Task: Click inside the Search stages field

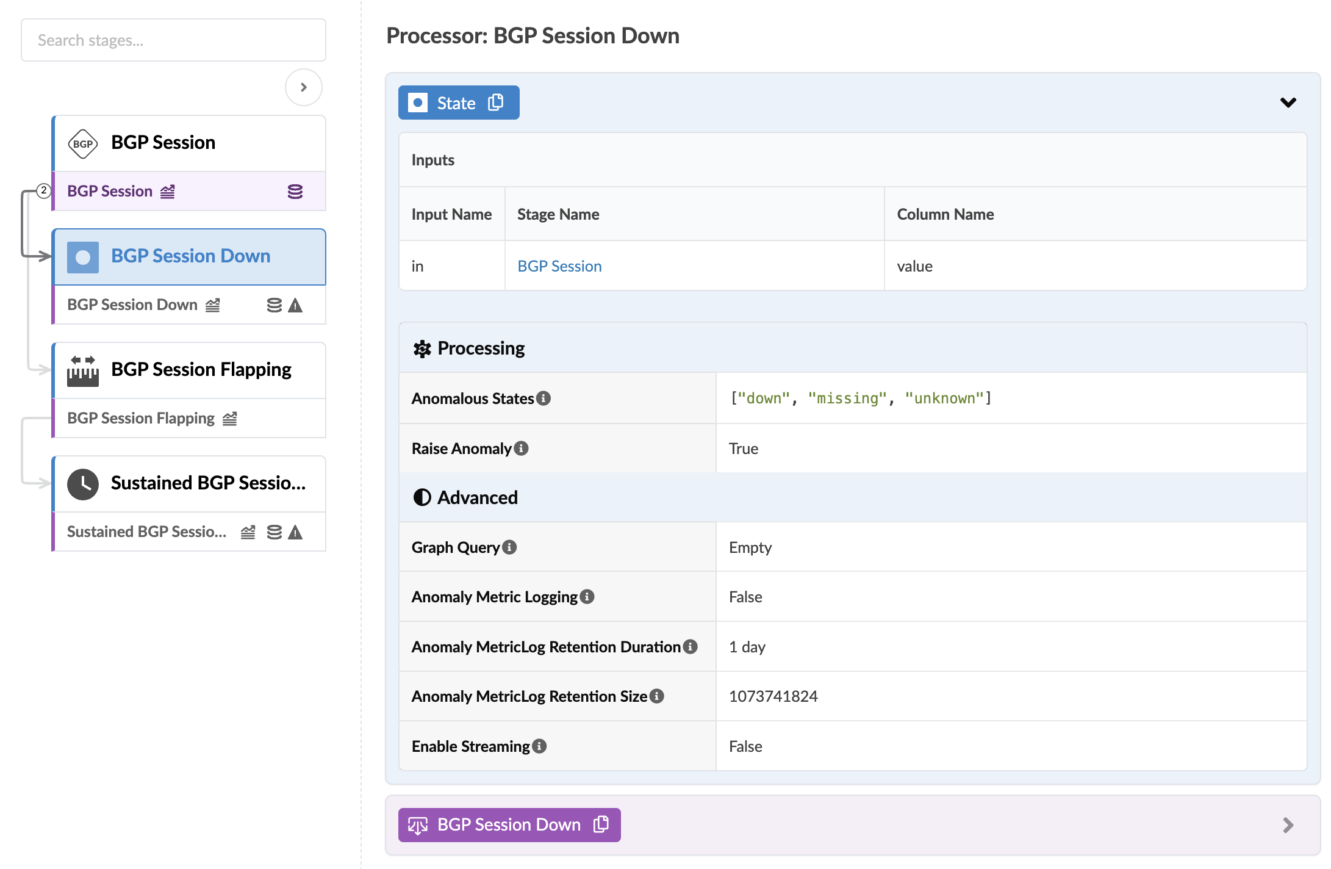Action: pyautogui.click(x=173, y=40)
